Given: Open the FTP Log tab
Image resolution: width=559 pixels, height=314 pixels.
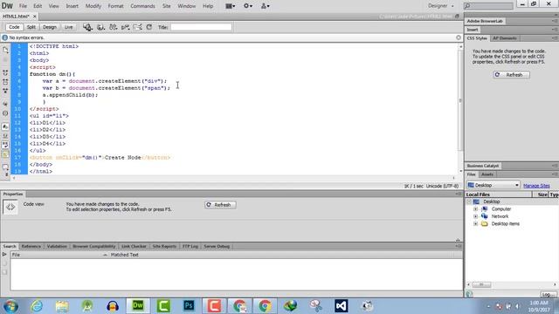Looking at the screenshot, I should (x=190, y=246).
